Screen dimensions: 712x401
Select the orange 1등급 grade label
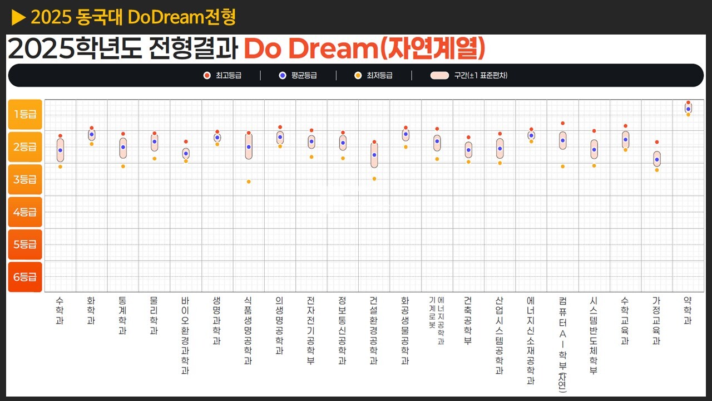[25, 114]
